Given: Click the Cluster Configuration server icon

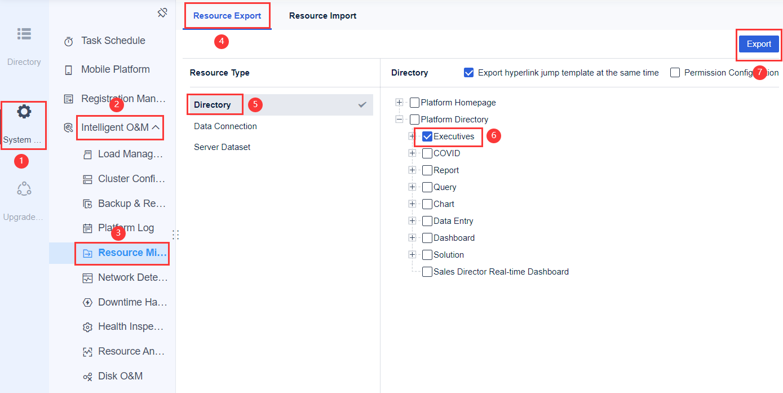Looking at the screenshot, I should (87, 179).
